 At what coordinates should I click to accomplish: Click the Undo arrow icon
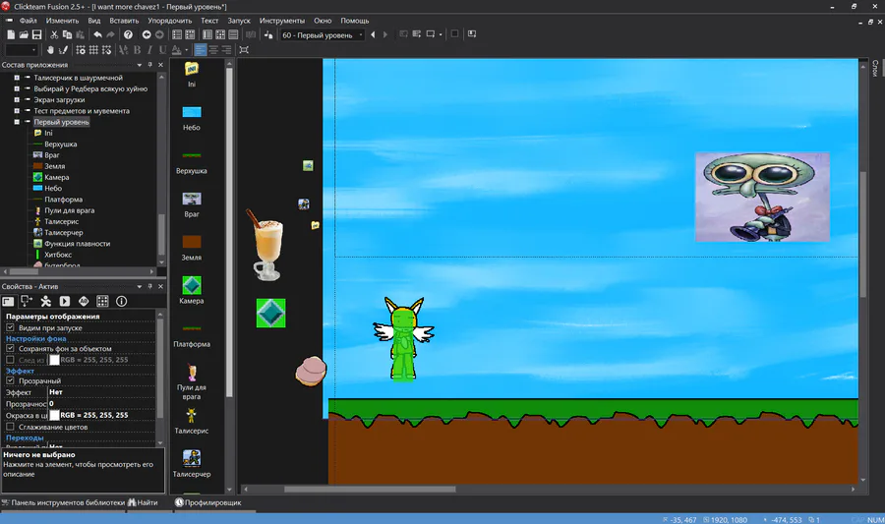pos(97,35)
